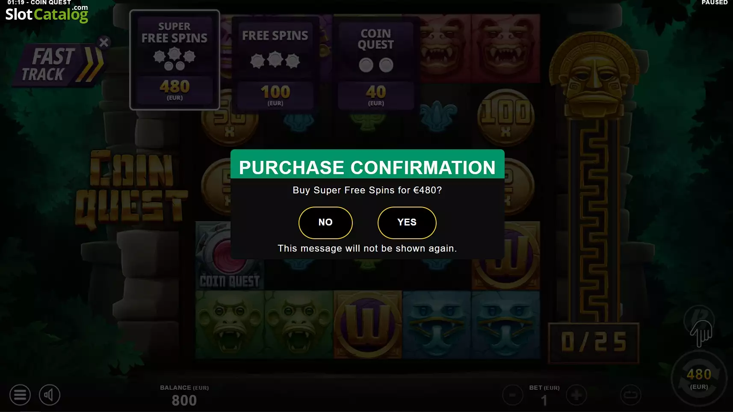Increase bet with the plus button
Viewport: 733px width, 412px height.
click(576, 395)
